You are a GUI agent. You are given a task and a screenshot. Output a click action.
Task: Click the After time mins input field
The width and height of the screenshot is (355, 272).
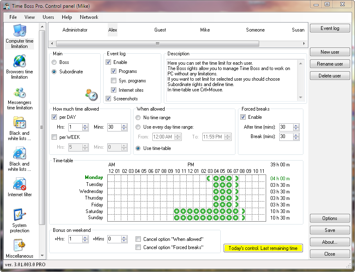tap(286, 127)
